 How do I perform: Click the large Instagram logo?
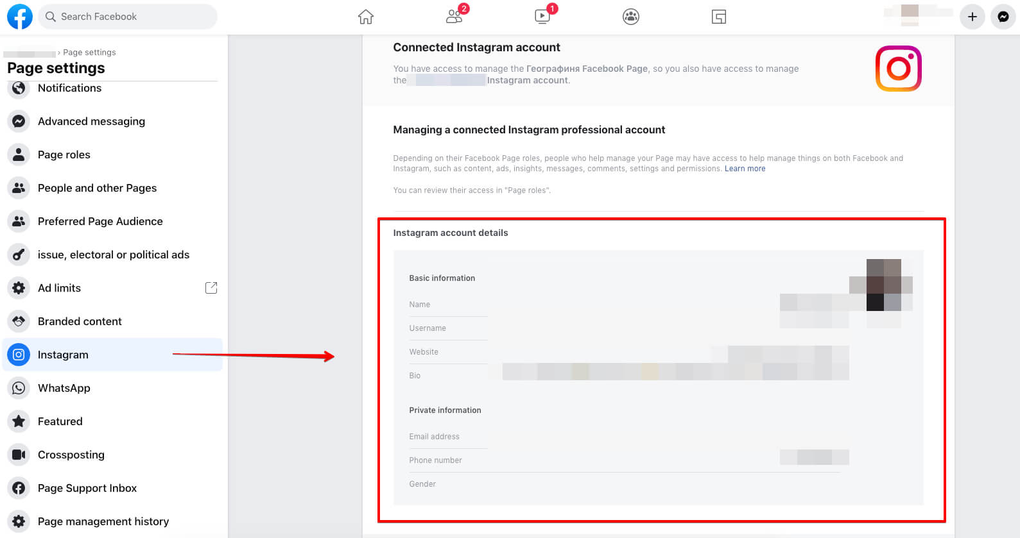pyautogui.click(x=898, y=69)
